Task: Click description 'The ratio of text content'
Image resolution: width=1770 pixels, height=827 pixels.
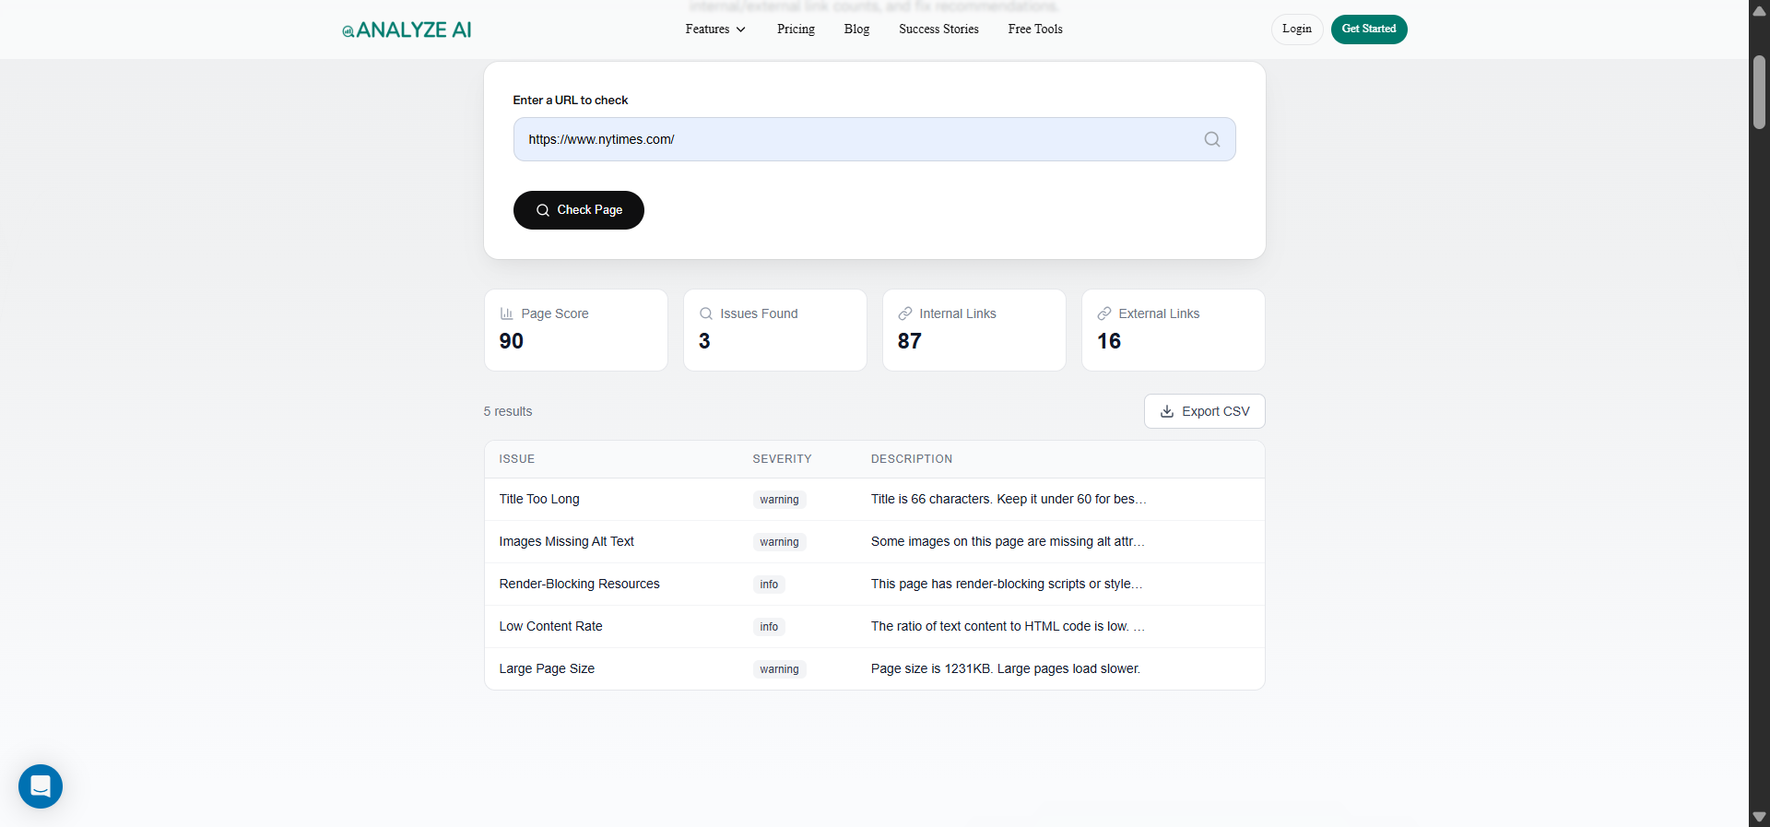Action: coord(1008,626)
